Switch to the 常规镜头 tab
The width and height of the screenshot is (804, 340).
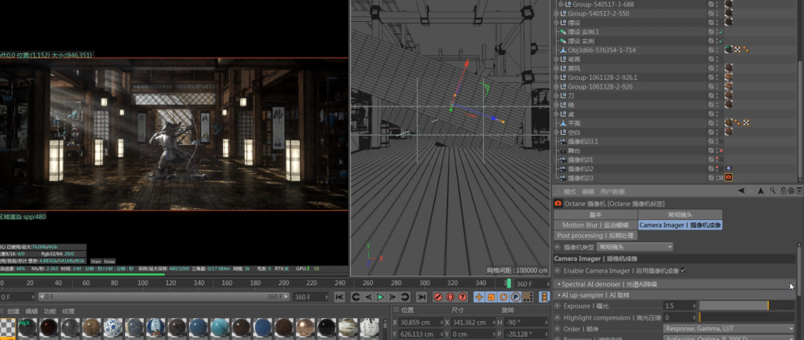[x=681, y=215]
